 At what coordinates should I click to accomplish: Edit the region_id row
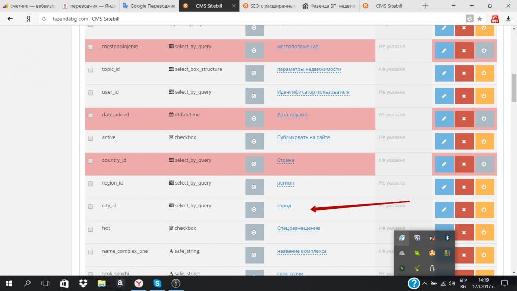[x=444, y=187]
